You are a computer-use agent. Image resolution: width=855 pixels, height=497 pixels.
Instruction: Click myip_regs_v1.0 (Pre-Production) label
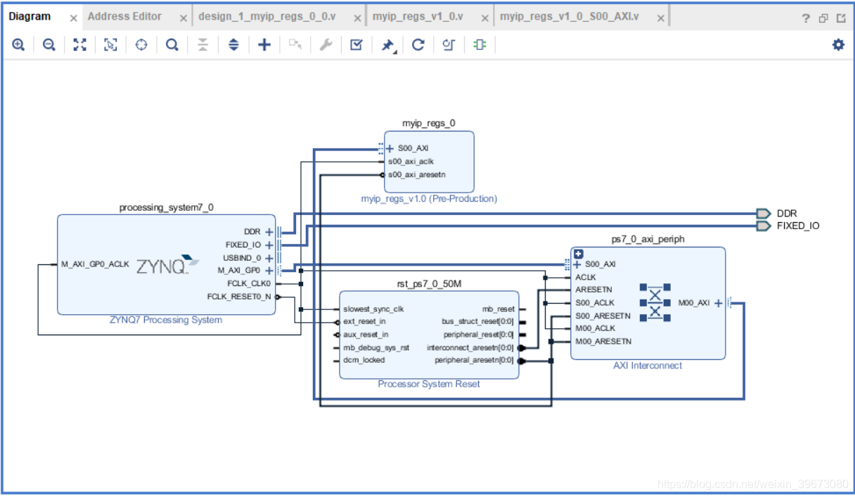[x=429, y=198]
